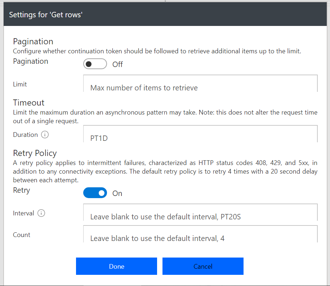This screenshot has height=286, width=330.
Task: Cancel the Get rows settings dialog
Action: click(203, 266)
